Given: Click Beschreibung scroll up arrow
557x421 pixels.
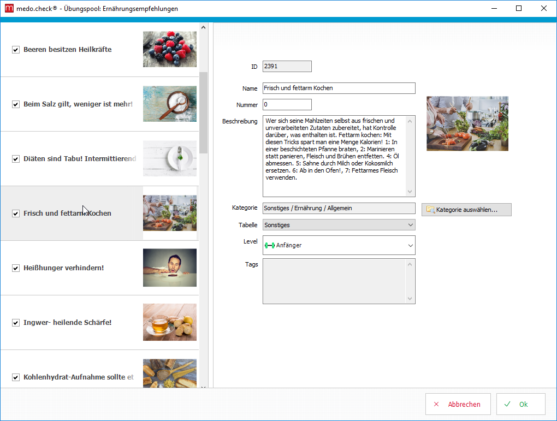Looking at the screenshot, I should tap(410, 121).
